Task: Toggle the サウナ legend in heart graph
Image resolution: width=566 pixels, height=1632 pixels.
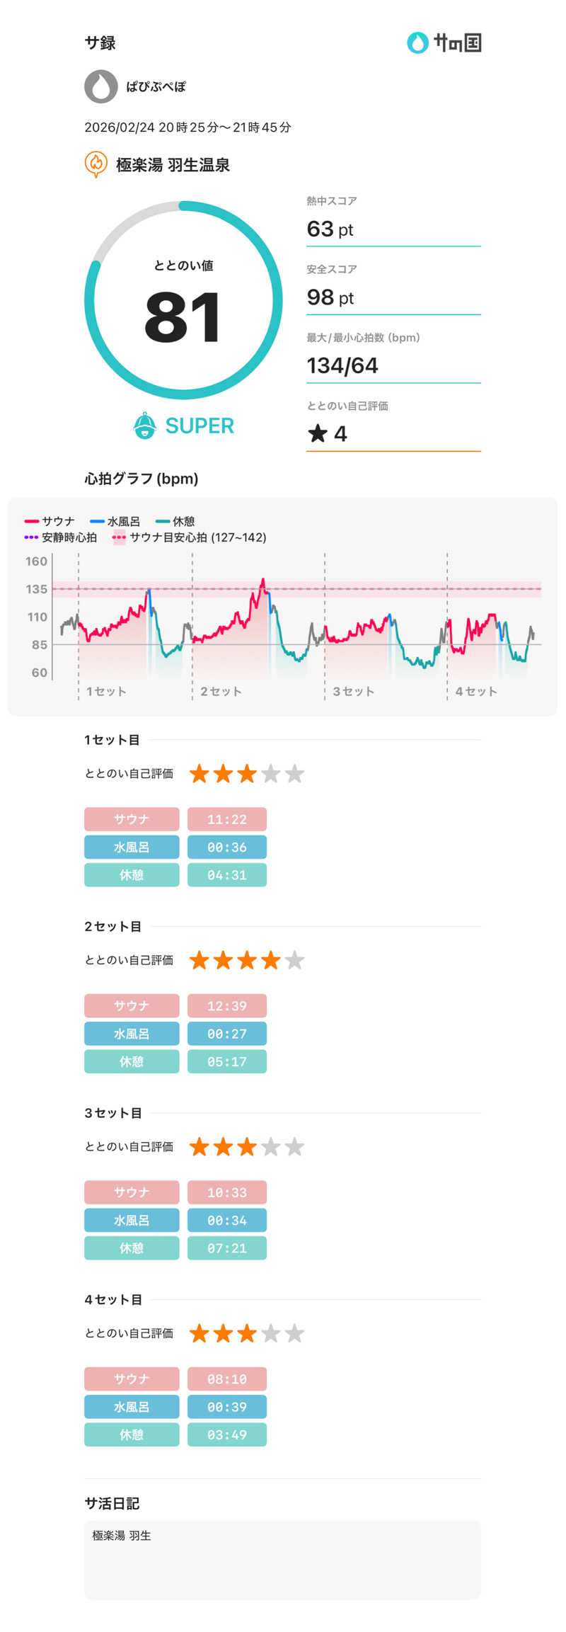Action: pyautogui.click(x=50, y=521)
